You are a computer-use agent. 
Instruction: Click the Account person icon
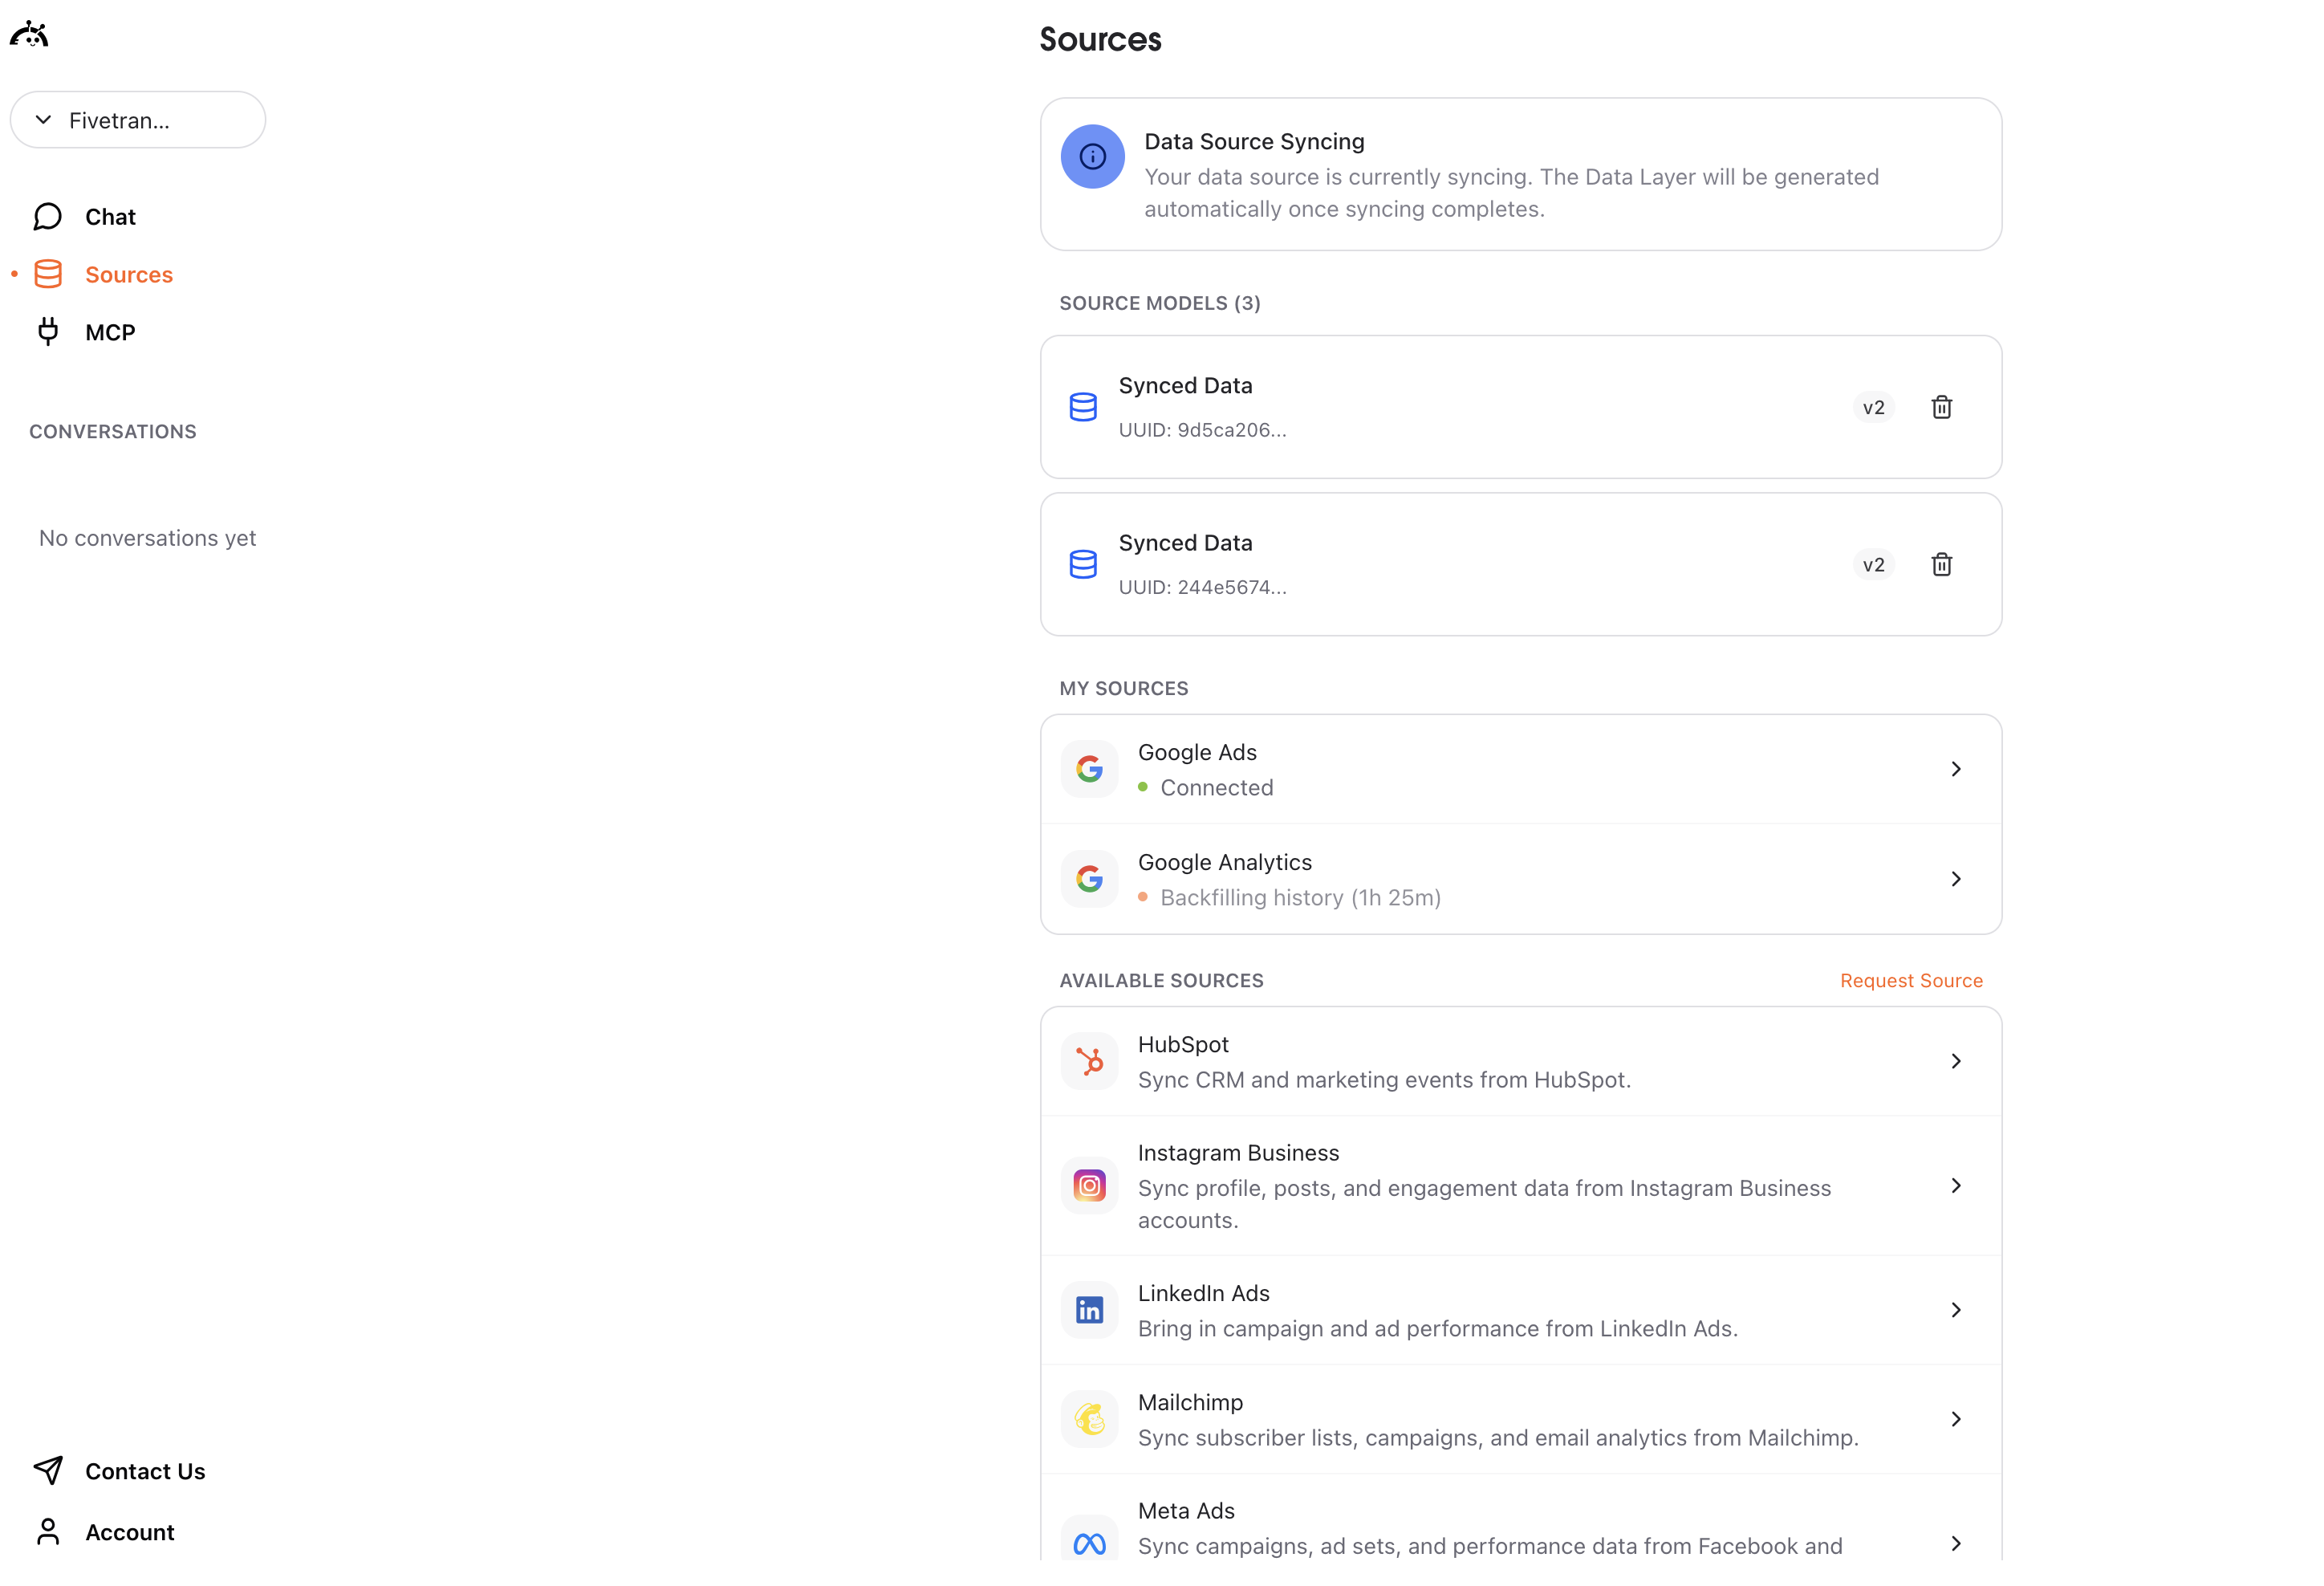coord(47,1531)
